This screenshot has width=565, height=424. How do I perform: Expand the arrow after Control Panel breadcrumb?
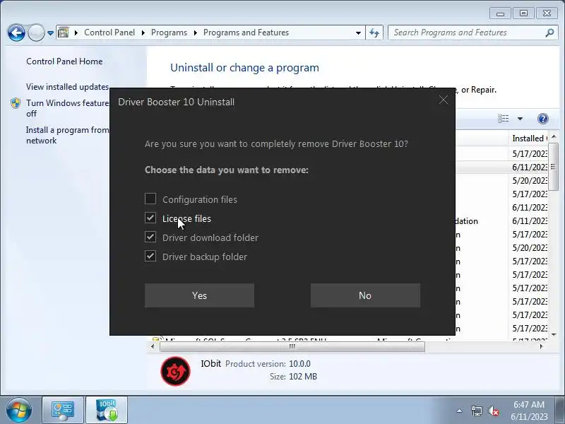(x=143, y=33)
